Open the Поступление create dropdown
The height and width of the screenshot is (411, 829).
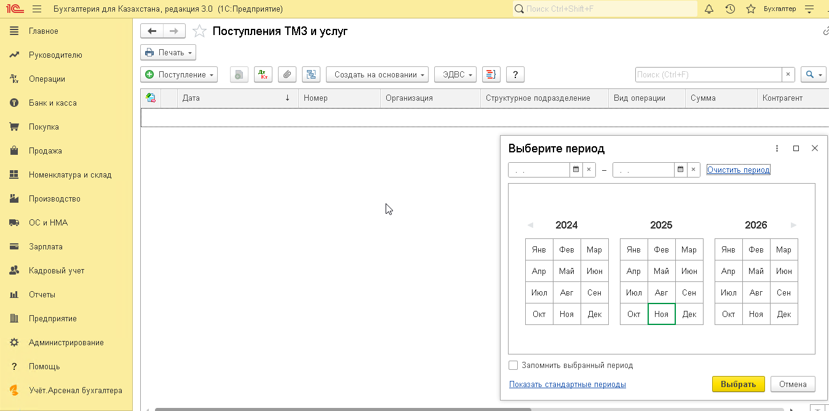coord(179,75)
